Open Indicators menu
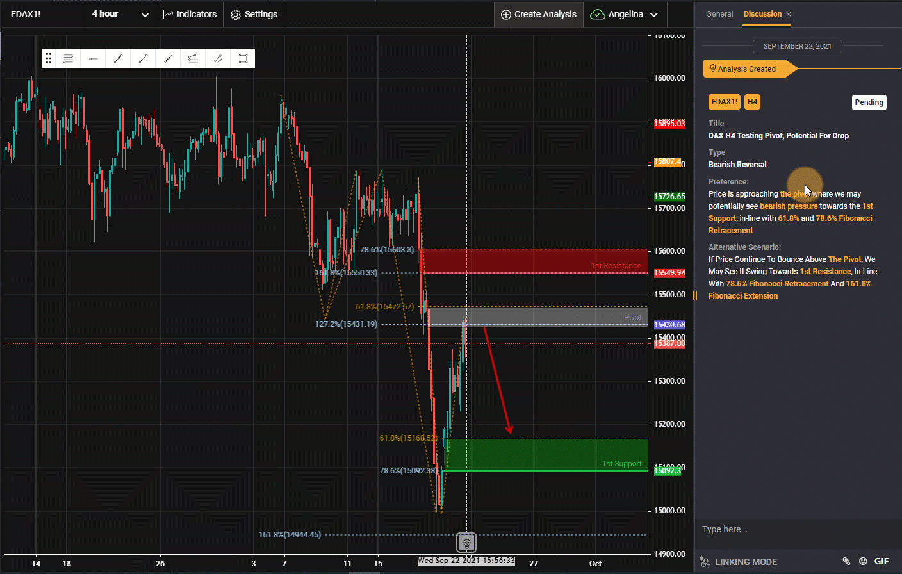Screen dimensions: 902x574 (x=190, y=14)
